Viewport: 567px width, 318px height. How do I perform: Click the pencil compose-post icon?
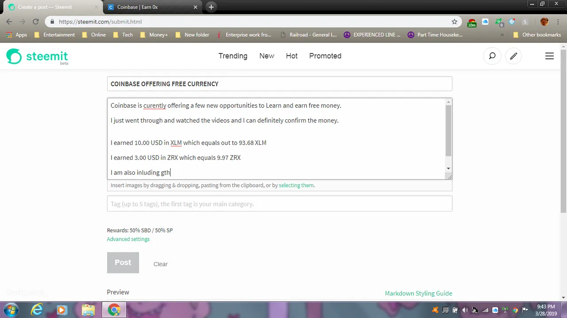[513, 56]
